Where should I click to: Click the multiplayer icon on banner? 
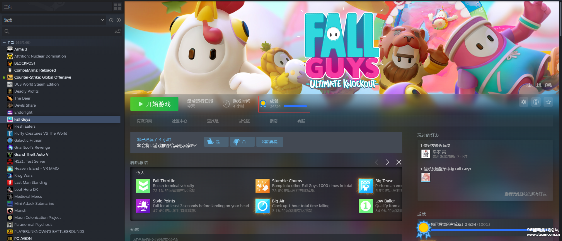(539, 85)
